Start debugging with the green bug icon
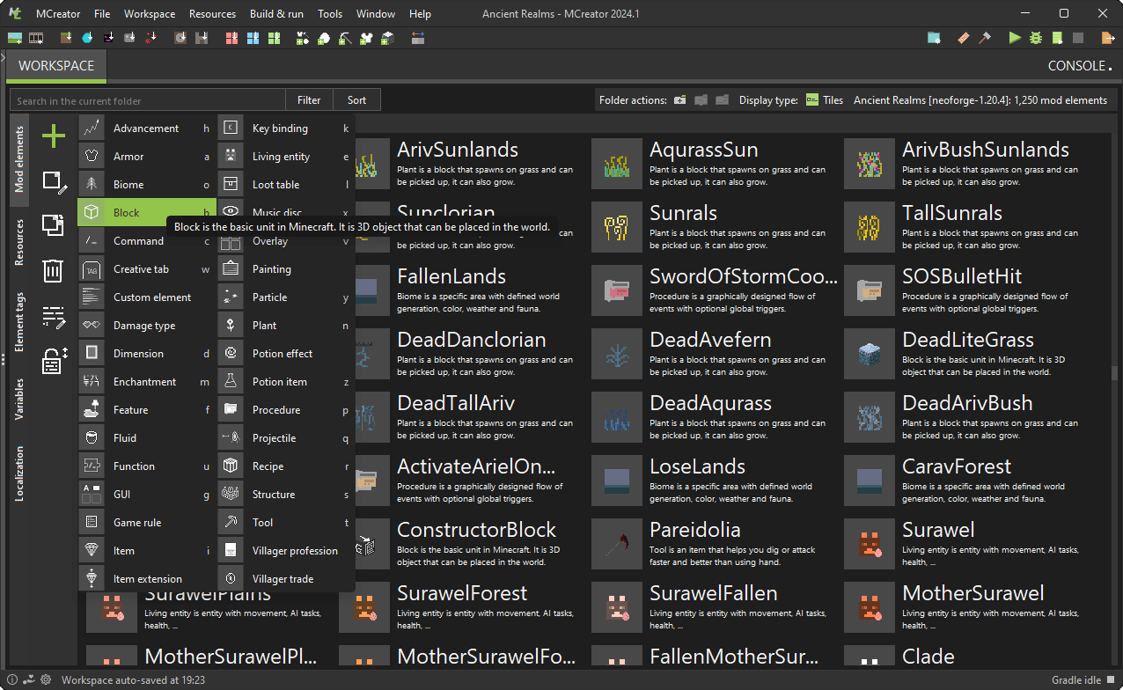This screenshot has width=1123, height=690. [x=1036, y=38]
